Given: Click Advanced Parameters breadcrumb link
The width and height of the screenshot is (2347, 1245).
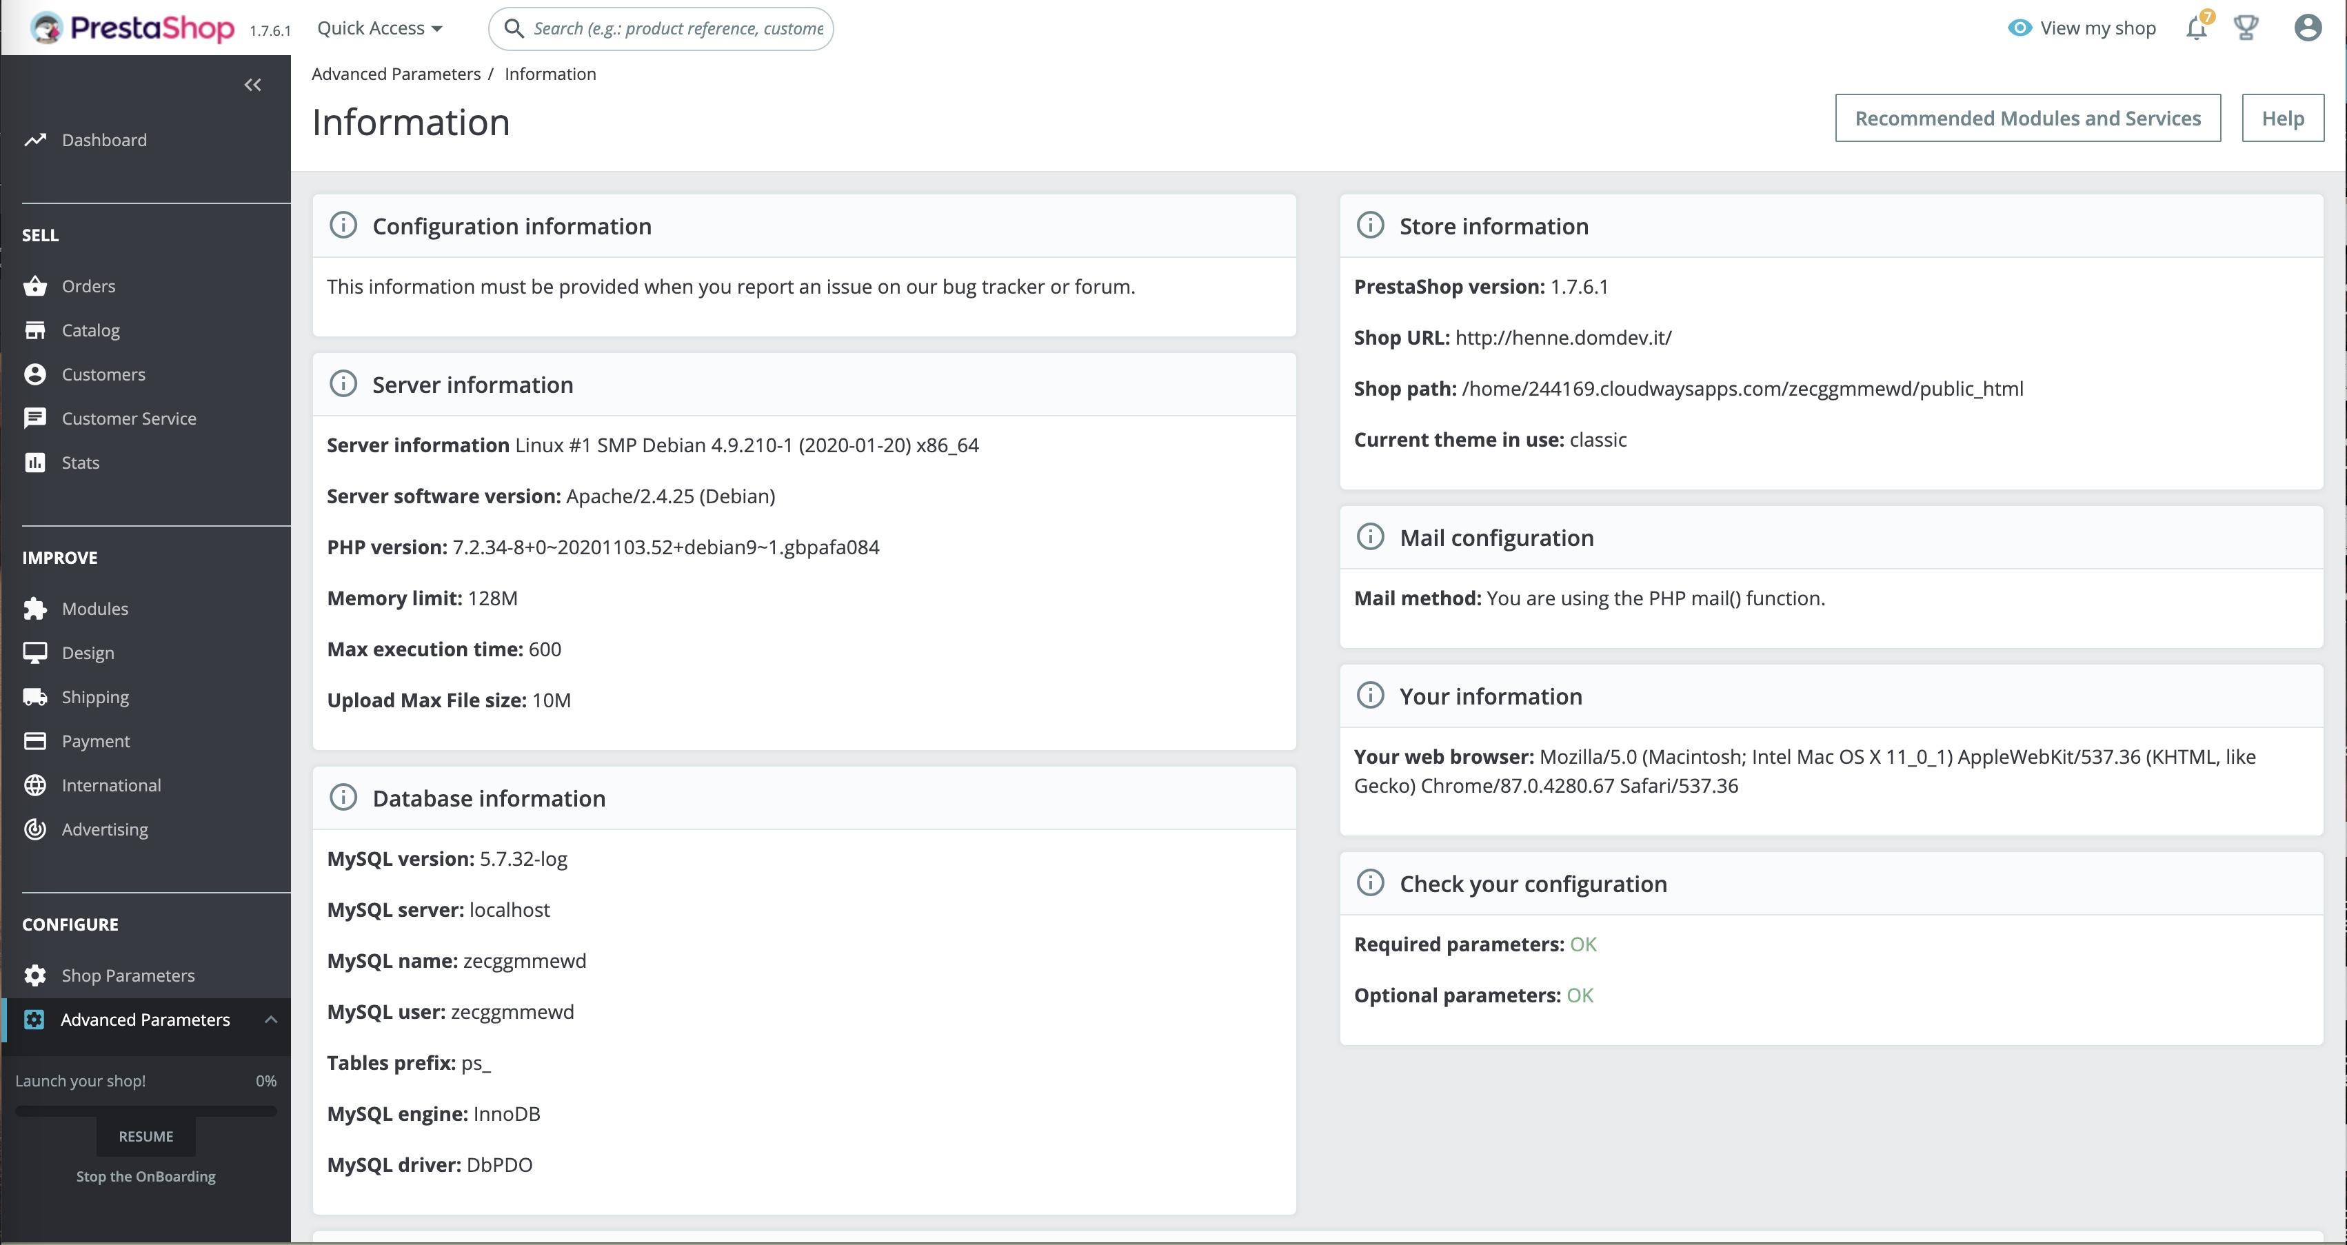Looking at the screenshot, I should click(396, 74).
